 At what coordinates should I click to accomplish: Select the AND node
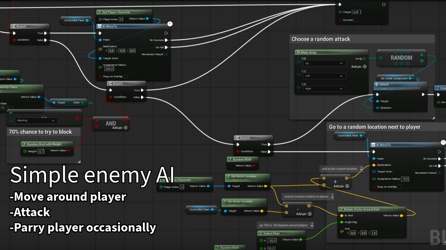click(111, 124)
